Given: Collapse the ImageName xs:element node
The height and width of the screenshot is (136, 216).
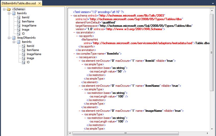Looking at the screenshot, I should tap(80, 111).
